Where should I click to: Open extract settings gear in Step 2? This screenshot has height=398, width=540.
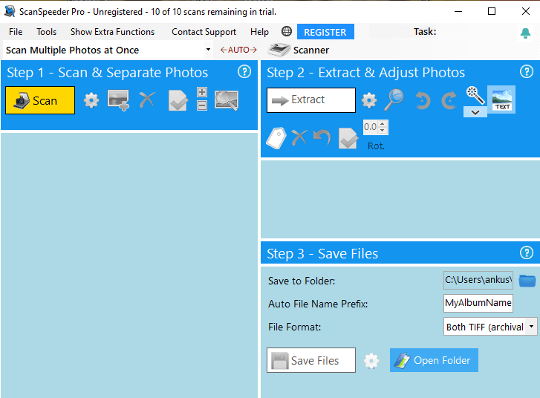369,100
